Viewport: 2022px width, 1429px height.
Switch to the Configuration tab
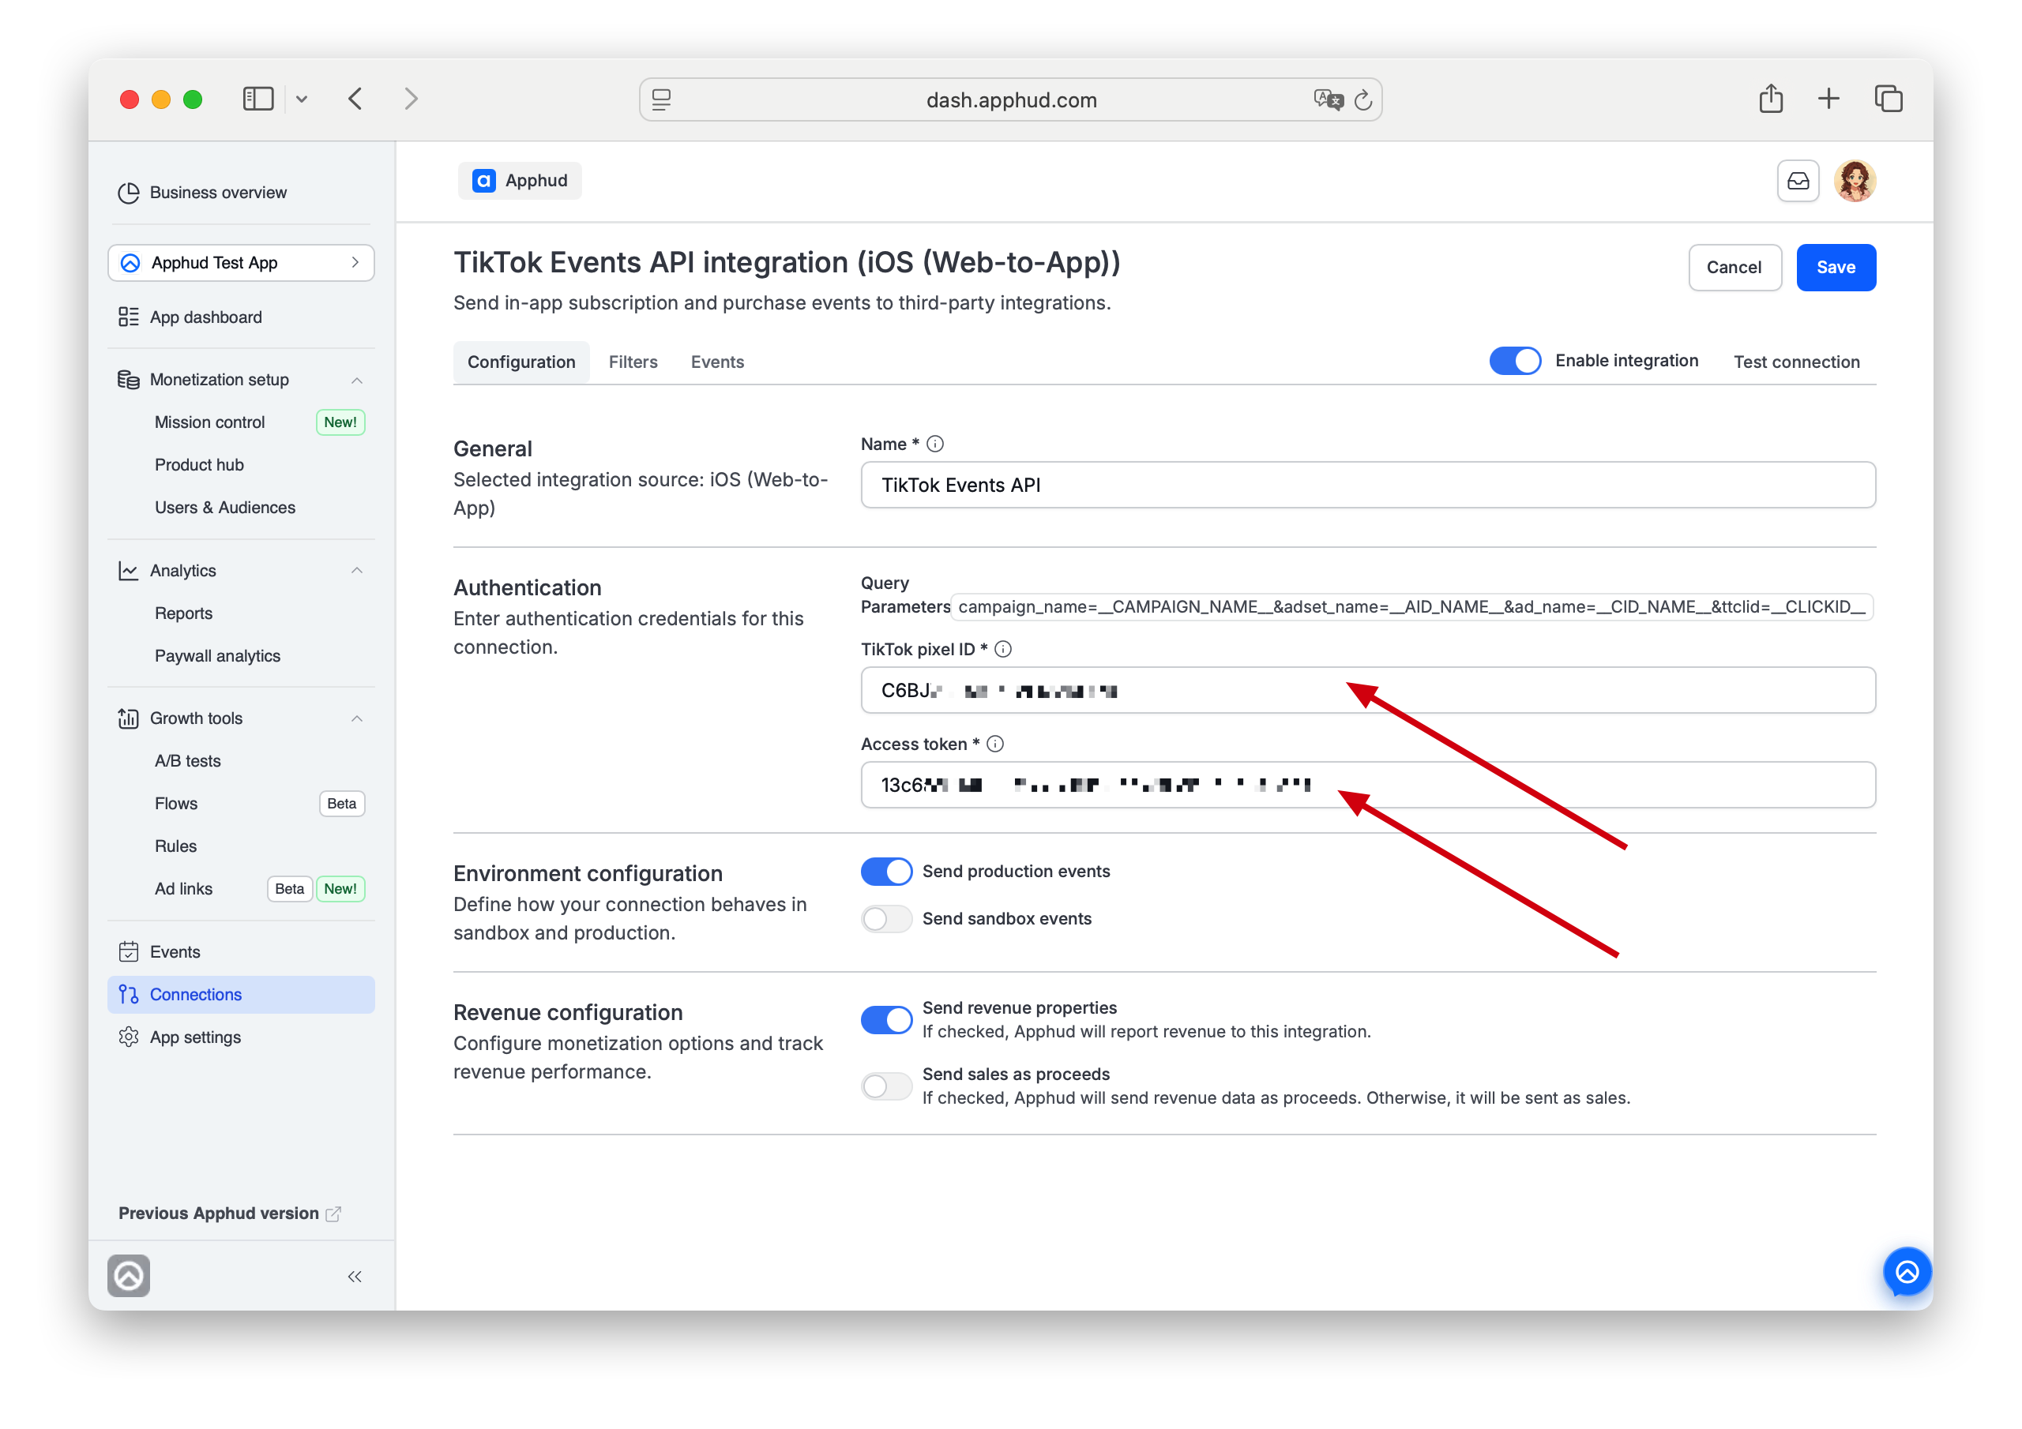[x=521, y=362]
